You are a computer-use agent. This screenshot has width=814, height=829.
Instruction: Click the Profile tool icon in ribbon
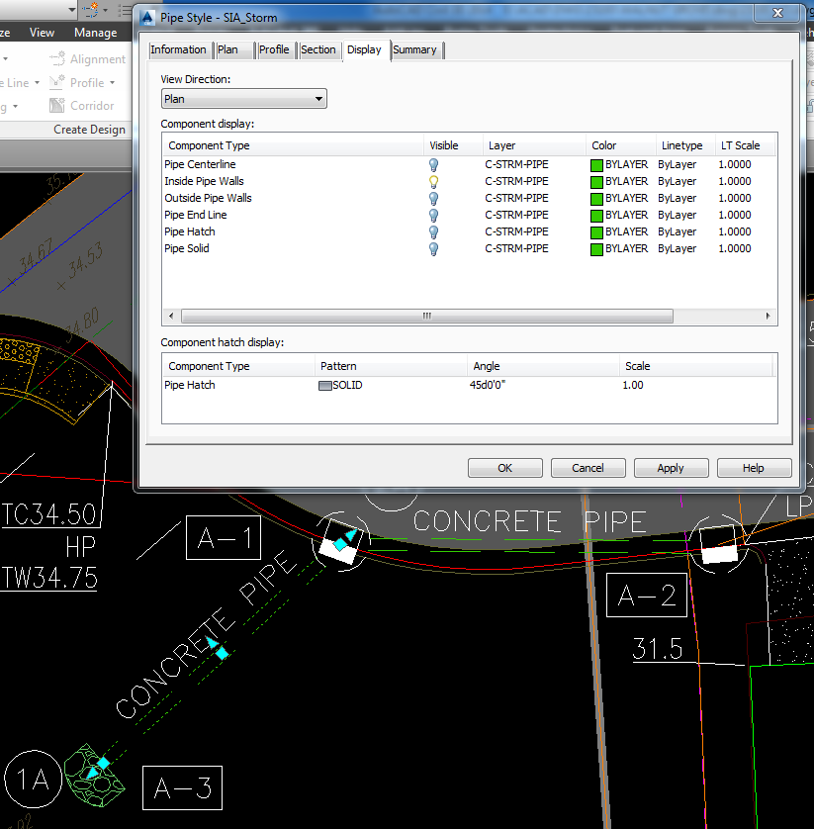pos(57,82)
